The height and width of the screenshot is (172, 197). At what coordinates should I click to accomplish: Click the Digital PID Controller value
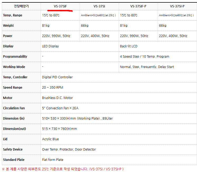point(57,77)
